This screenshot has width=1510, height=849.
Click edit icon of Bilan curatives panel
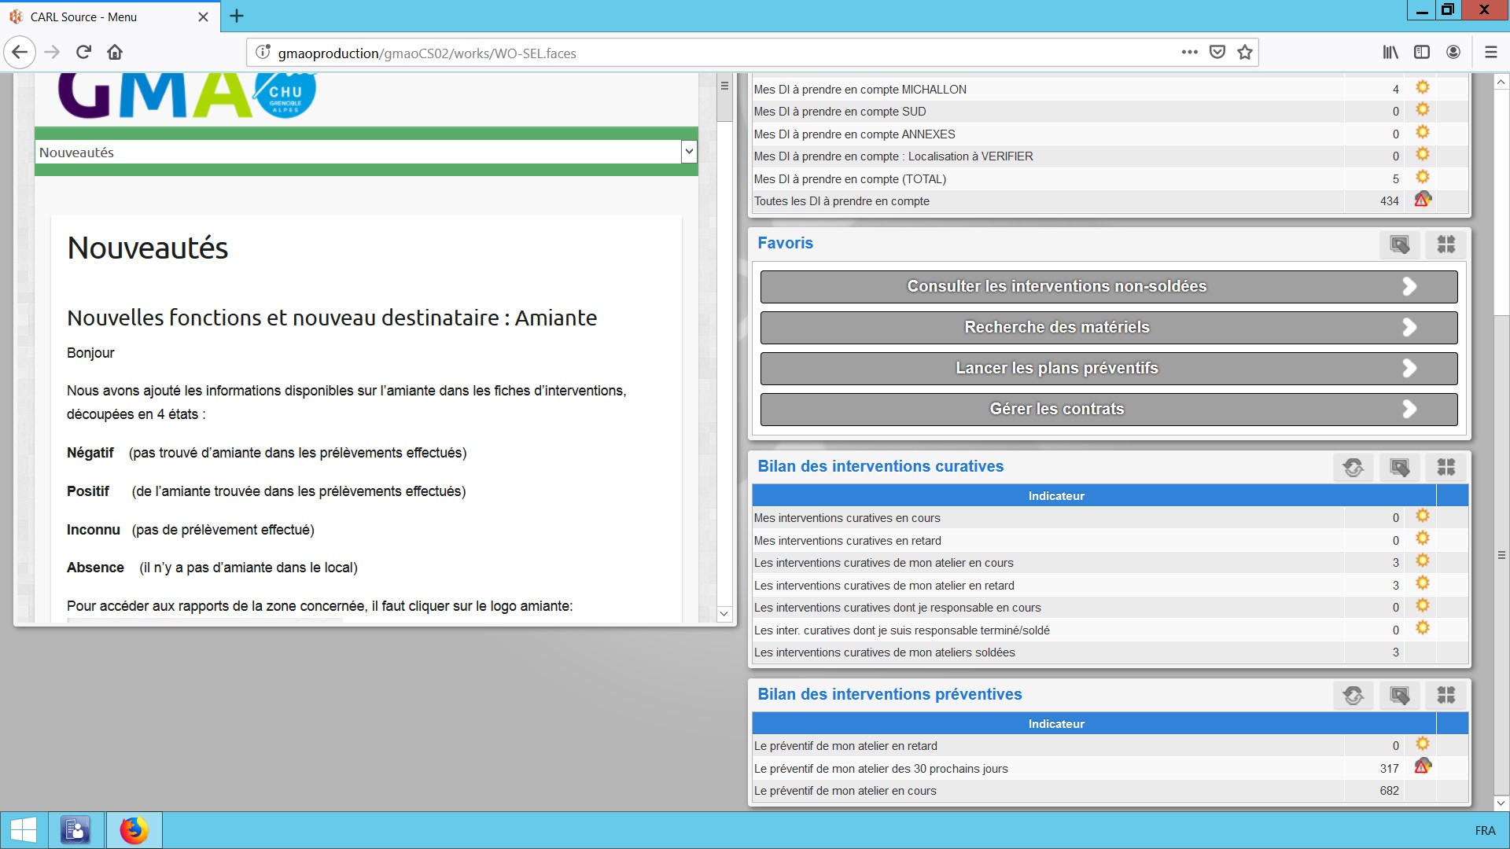pyautogui.click(x=1400, y=468)
